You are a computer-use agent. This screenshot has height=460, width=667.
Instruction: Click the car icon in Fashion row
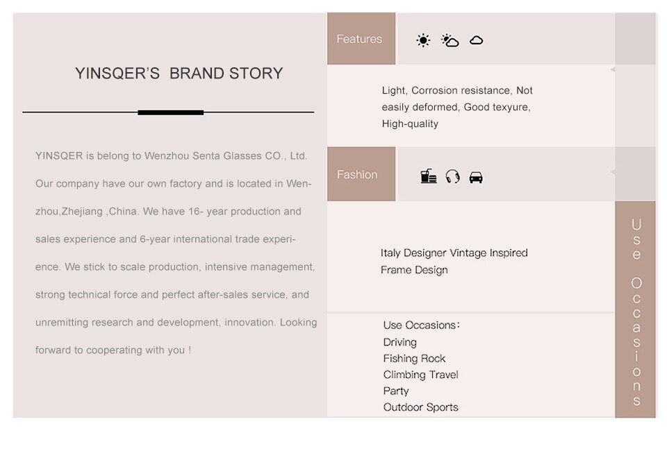coord(476,177)
